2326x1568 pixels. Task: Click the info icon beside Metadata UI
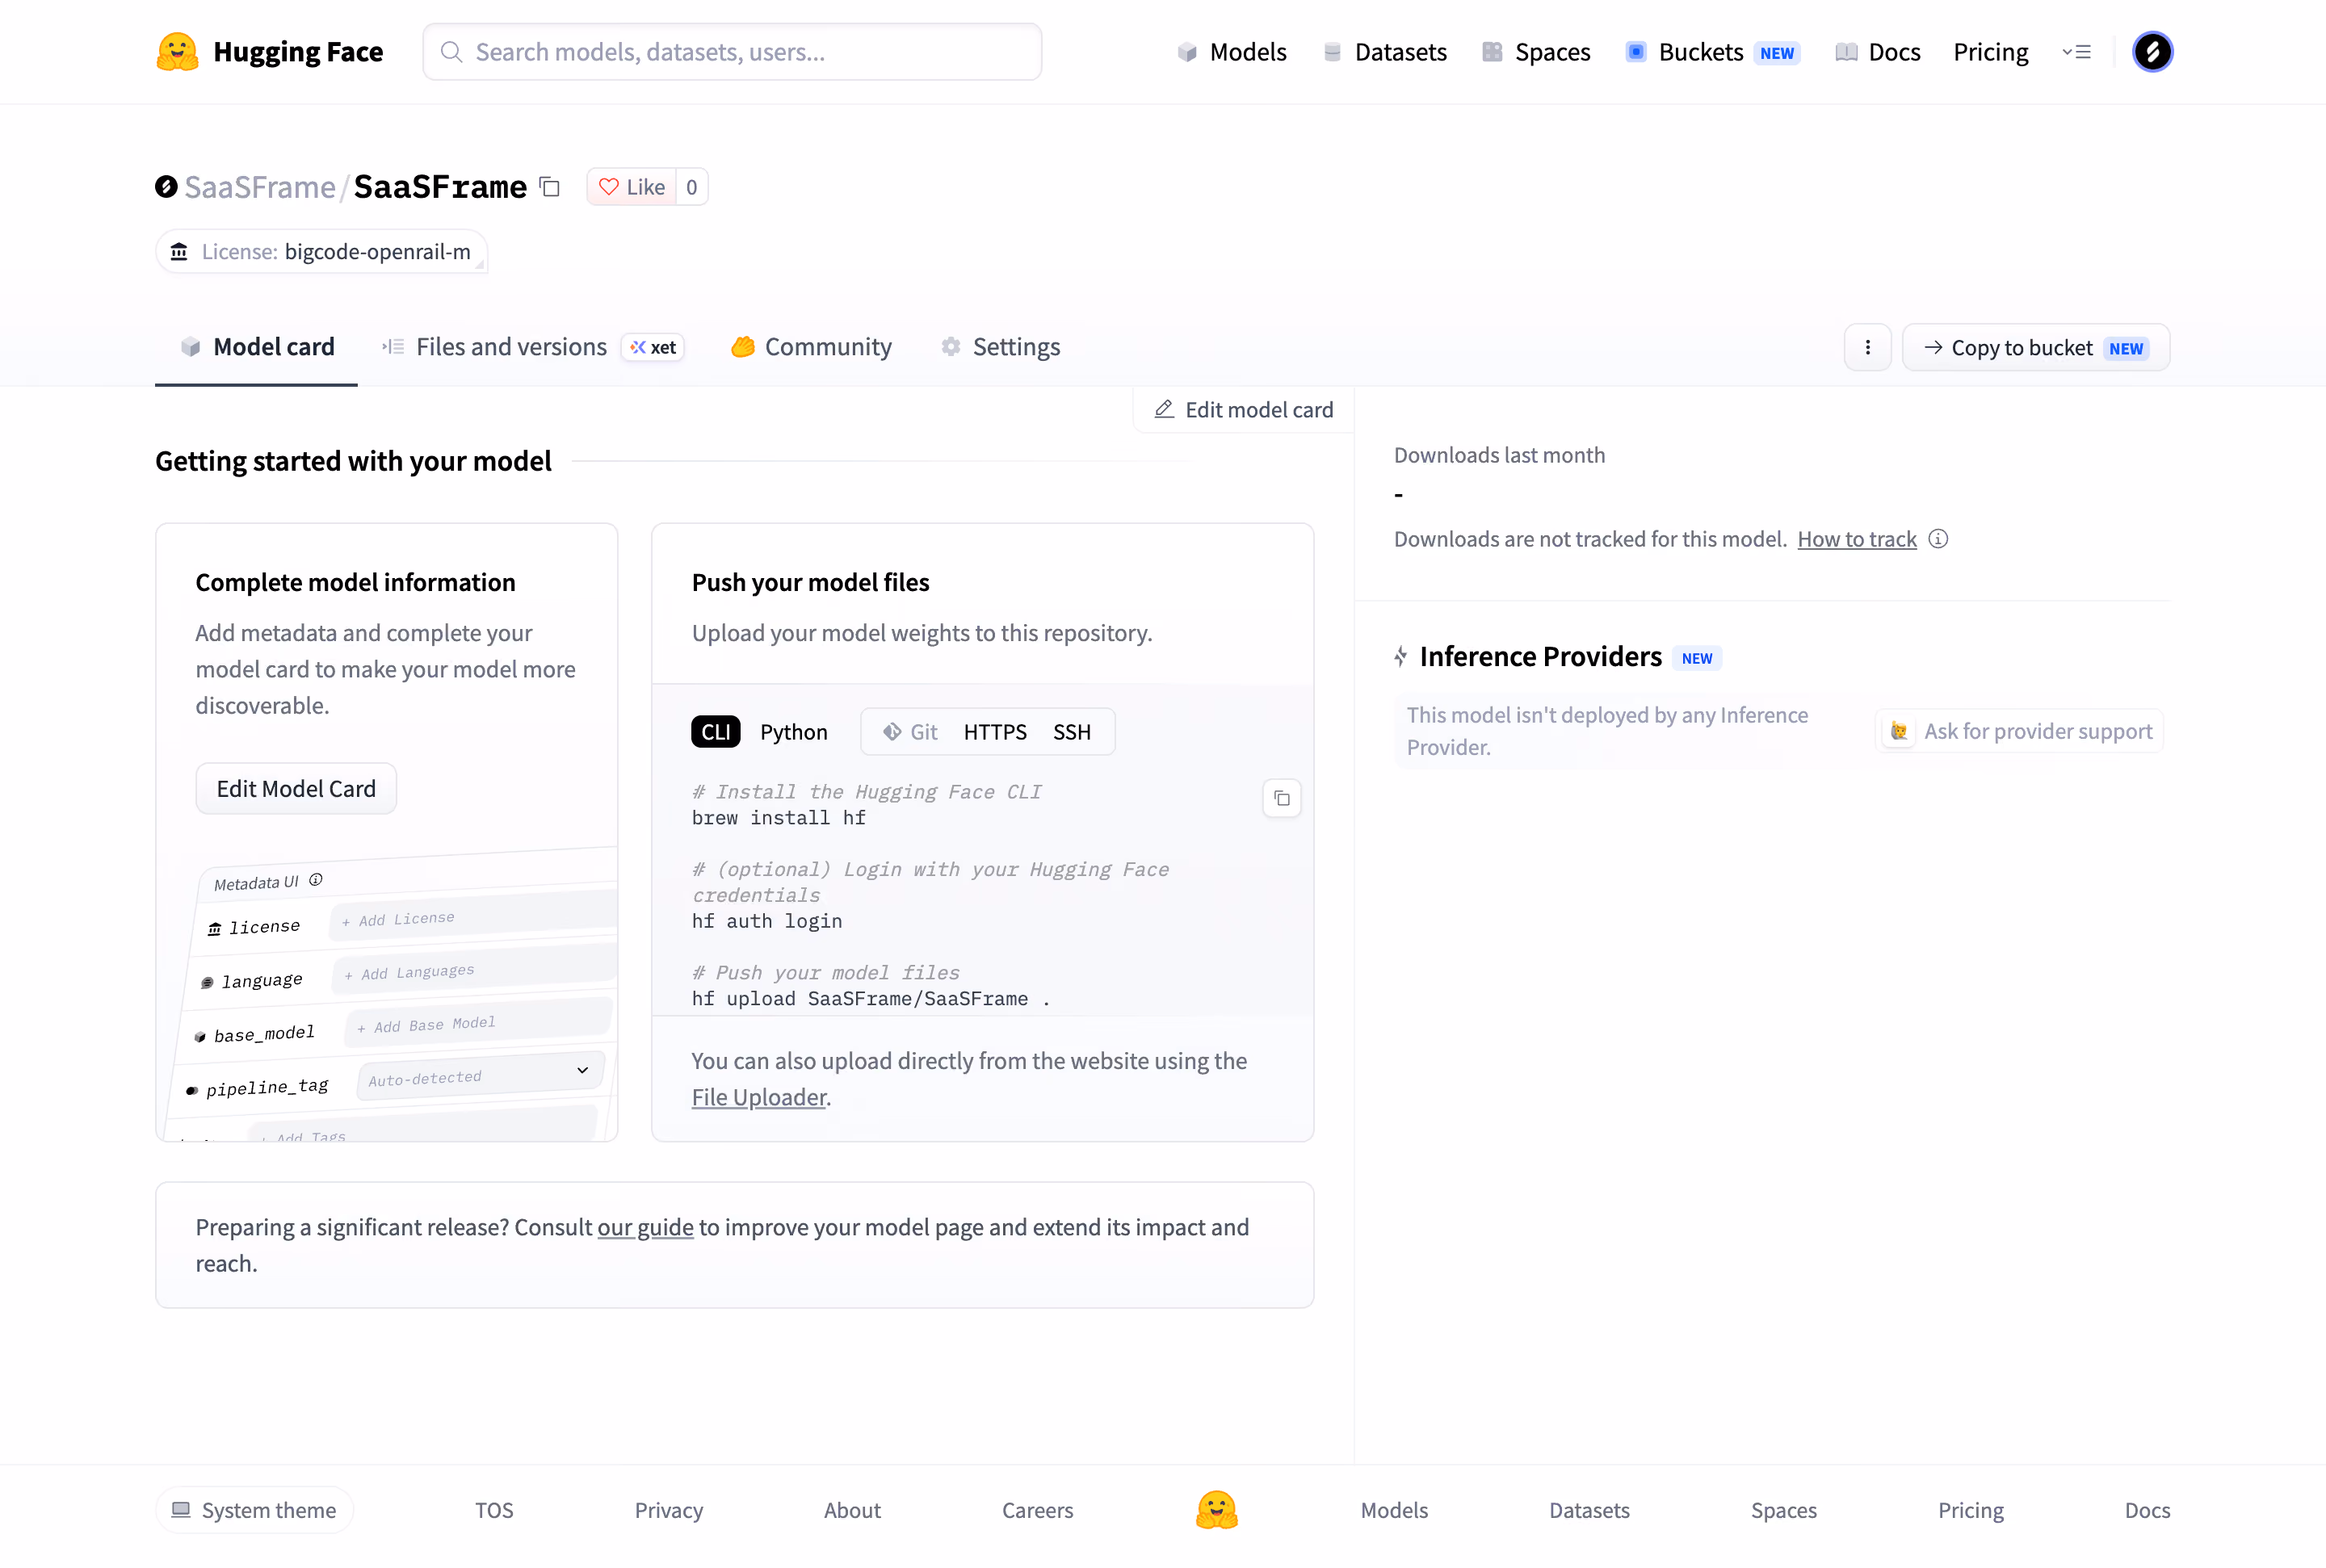point(316,879)
